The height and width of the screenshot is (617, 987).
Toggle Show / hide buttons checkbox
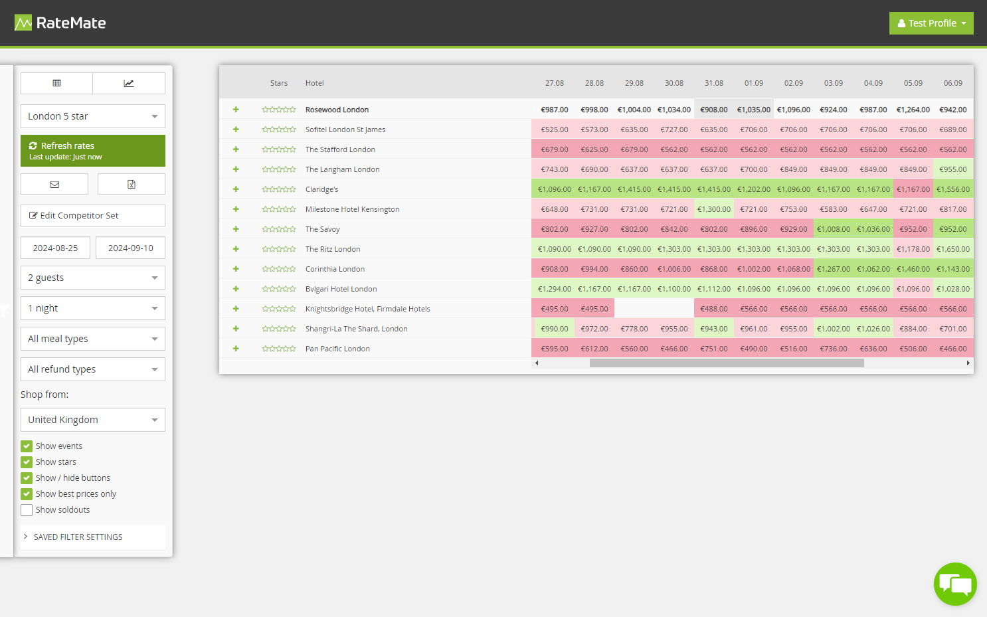pos(27,478)
